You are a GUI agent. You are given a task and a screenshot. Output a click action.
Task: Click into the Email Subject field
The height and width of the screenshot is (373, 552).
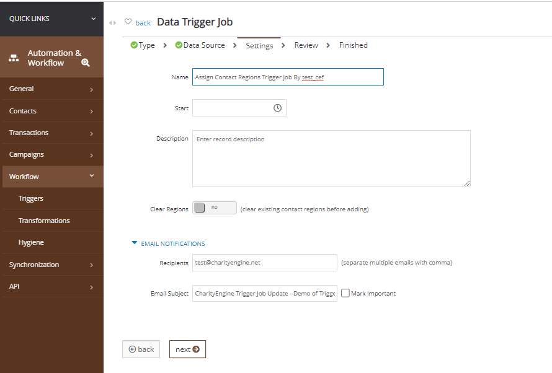(x=265, y=293)
